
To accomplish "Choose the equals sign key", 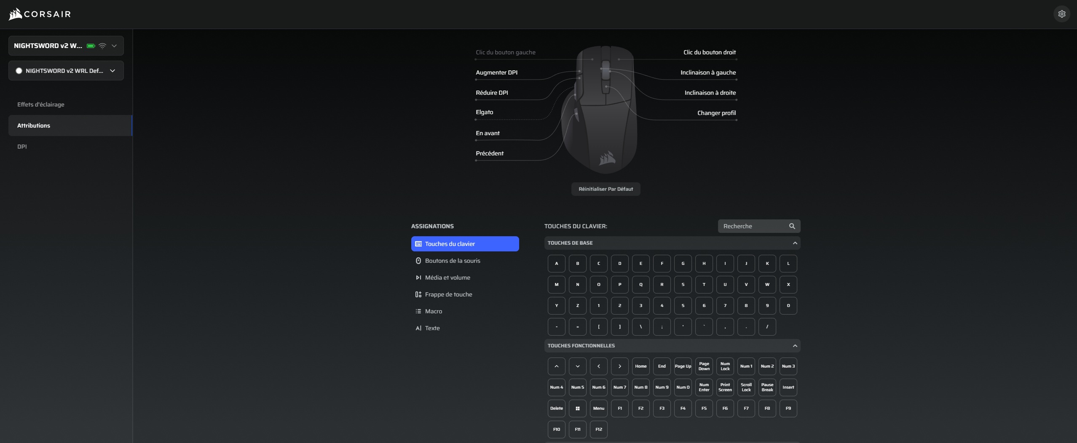I will click(578, 327).
